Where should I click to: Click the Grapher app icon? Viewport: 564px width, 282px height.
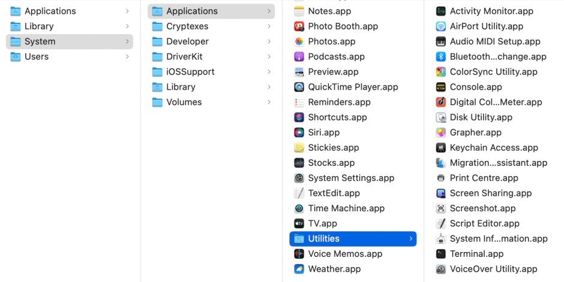coord(440,132)
